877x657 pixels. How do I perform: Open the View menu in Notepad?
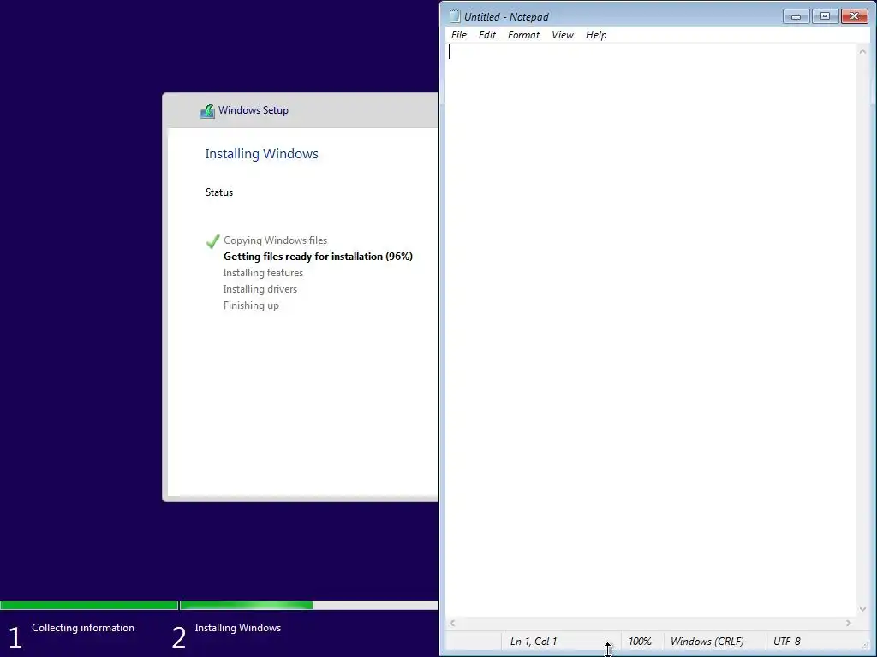[x=562, y=34]
